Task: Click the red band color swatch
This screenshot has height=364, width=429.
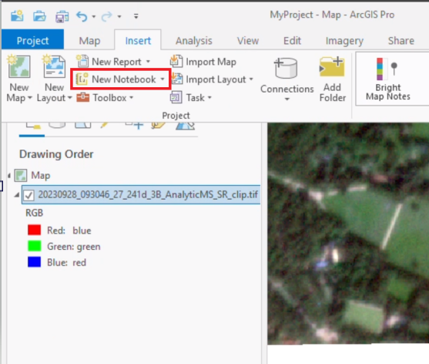Action: pyautogui.click(x=34, y=230)
